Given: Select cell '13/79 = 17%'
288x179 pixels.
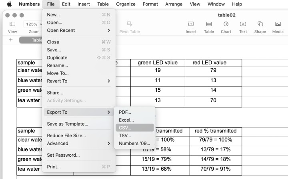Looking at the screenshot, I should pos(216,151).
